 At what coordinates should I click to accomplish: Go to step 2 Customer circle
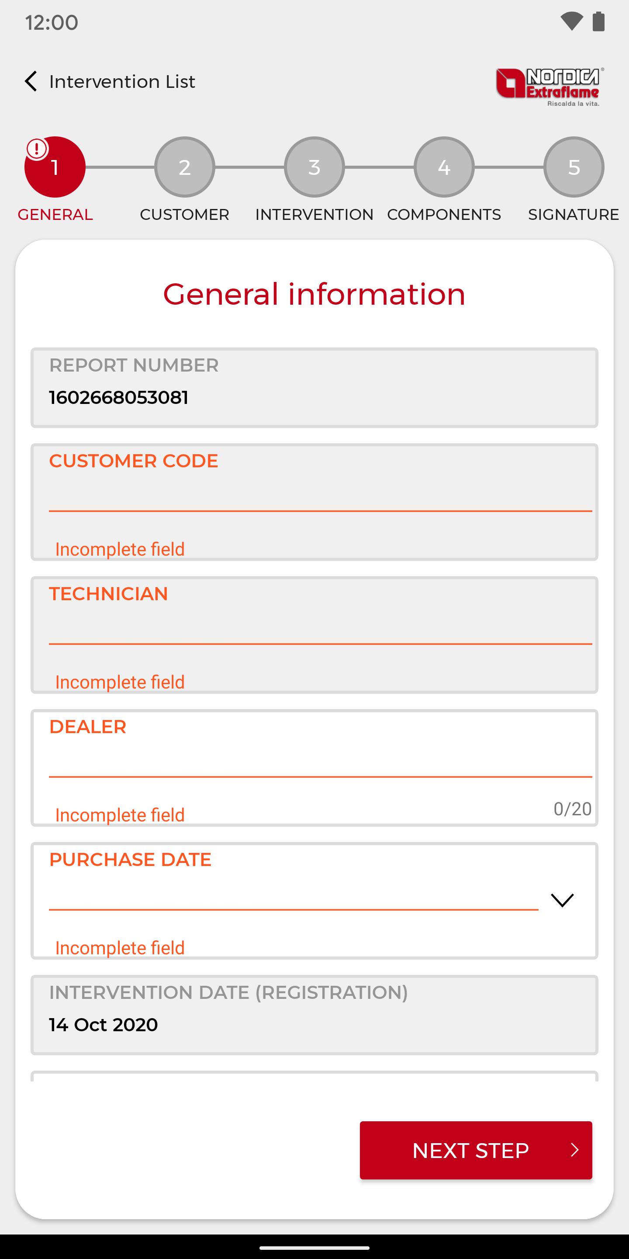(x=185, y=167)
